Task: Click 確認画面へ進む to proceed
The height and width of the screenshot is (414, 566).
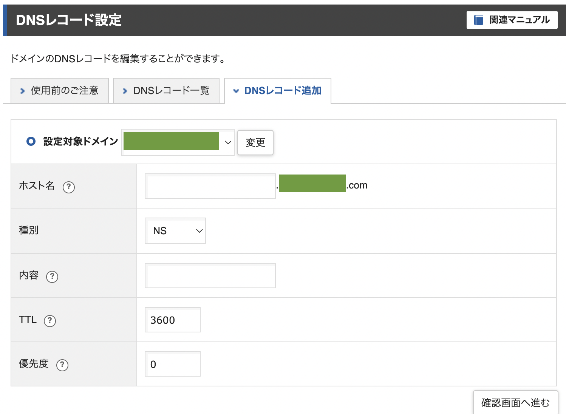Action: click(x=515, y=402)
